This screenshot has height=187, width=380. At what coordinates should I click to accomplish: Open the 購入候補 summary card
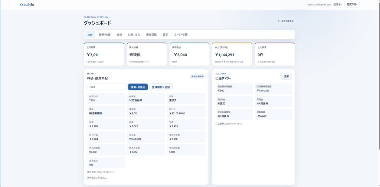147,54
